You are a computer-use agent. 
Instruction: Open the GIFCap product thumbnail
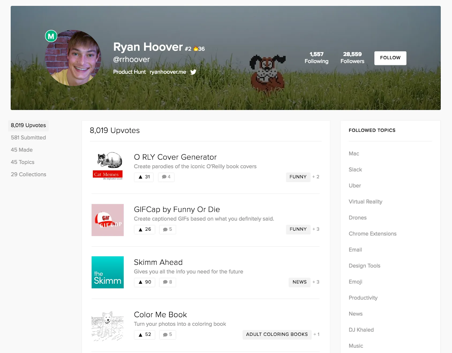108,220
